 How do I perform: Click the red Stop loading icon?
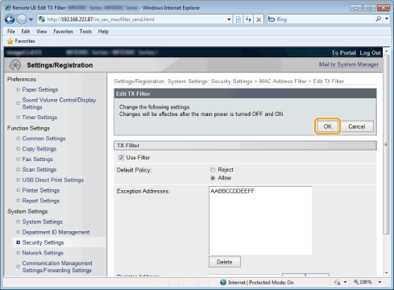click(259, 19)
